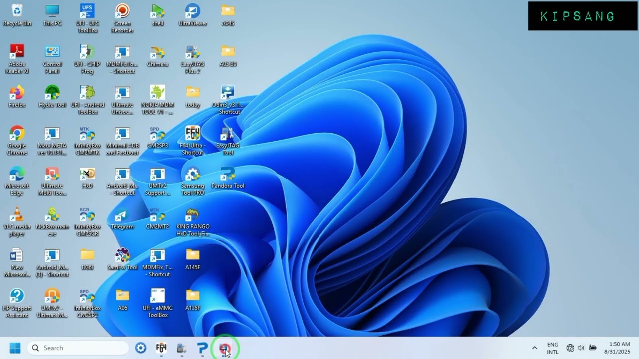Screen dimensions: 639x359
Task: Open the A145F folder
Action: point(193,260)
